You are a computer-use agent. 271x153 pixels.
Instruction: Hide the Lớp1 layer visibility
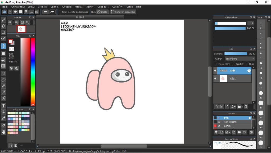pos(215,78)
